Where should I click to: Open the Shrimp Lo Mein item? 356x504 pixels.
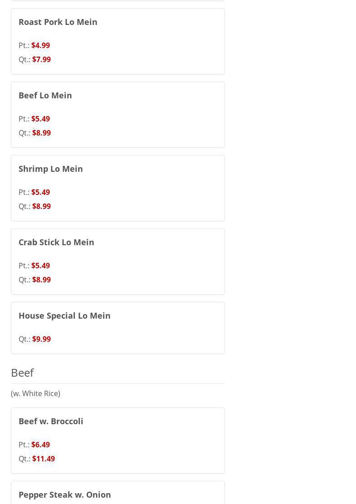click(x=51, y=169)
